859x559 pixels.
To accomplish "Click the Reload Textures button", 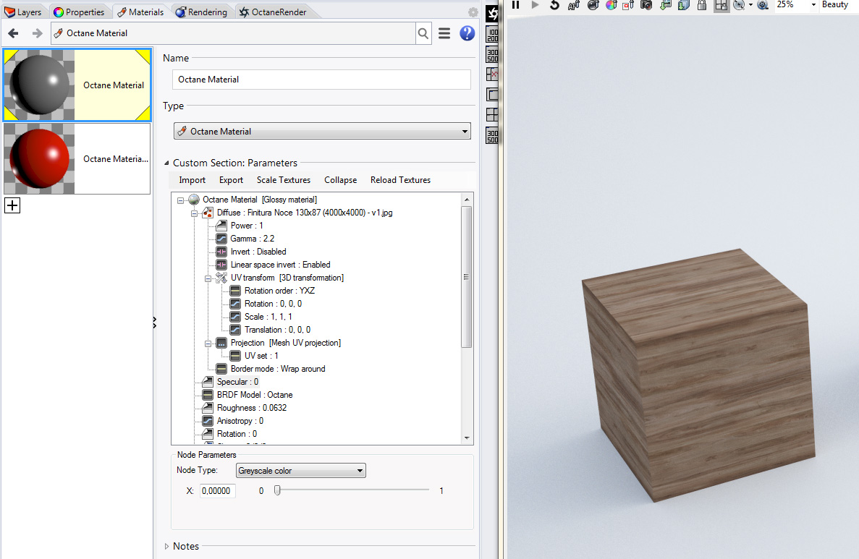I will (400, 180).
